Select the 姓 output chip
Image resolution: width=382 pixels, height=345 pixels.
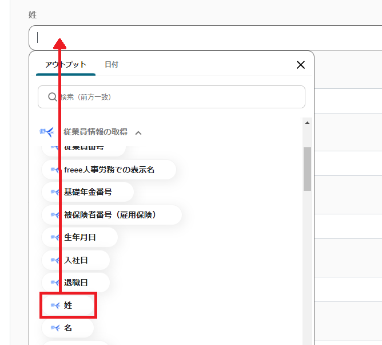click(x=68, y=305)
